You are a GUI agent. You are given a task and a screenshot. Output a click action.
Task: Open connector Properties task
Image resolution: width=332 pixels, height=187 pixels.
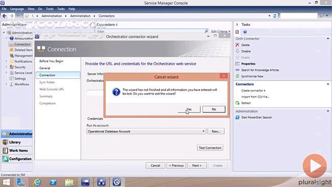click(248, 64)
